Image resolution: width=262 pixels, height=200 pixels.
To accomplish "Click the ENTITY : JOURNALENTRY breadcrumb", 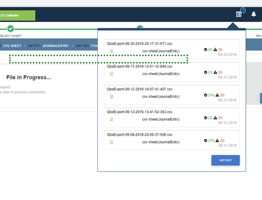I will coord(48,46).
